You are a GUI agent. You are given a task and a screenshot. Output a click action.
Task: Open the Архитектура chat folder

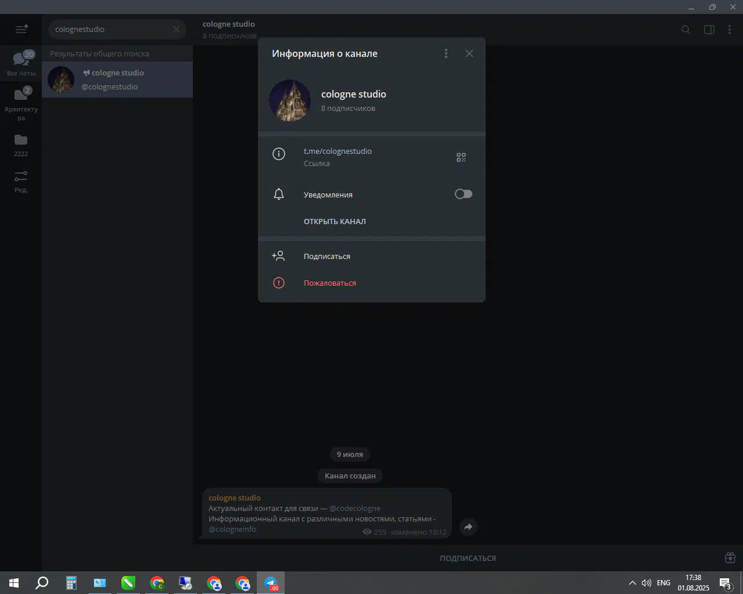(x=21, y=105)
